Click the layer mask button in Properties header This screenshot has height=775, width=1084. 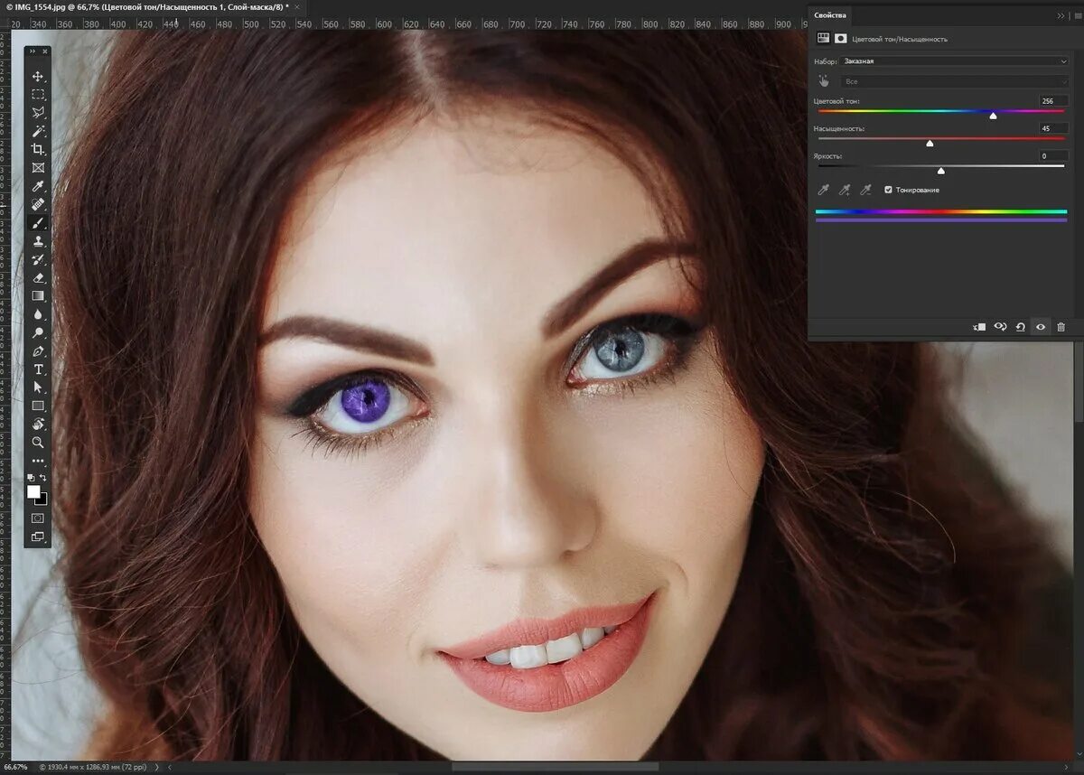[840, 39]
